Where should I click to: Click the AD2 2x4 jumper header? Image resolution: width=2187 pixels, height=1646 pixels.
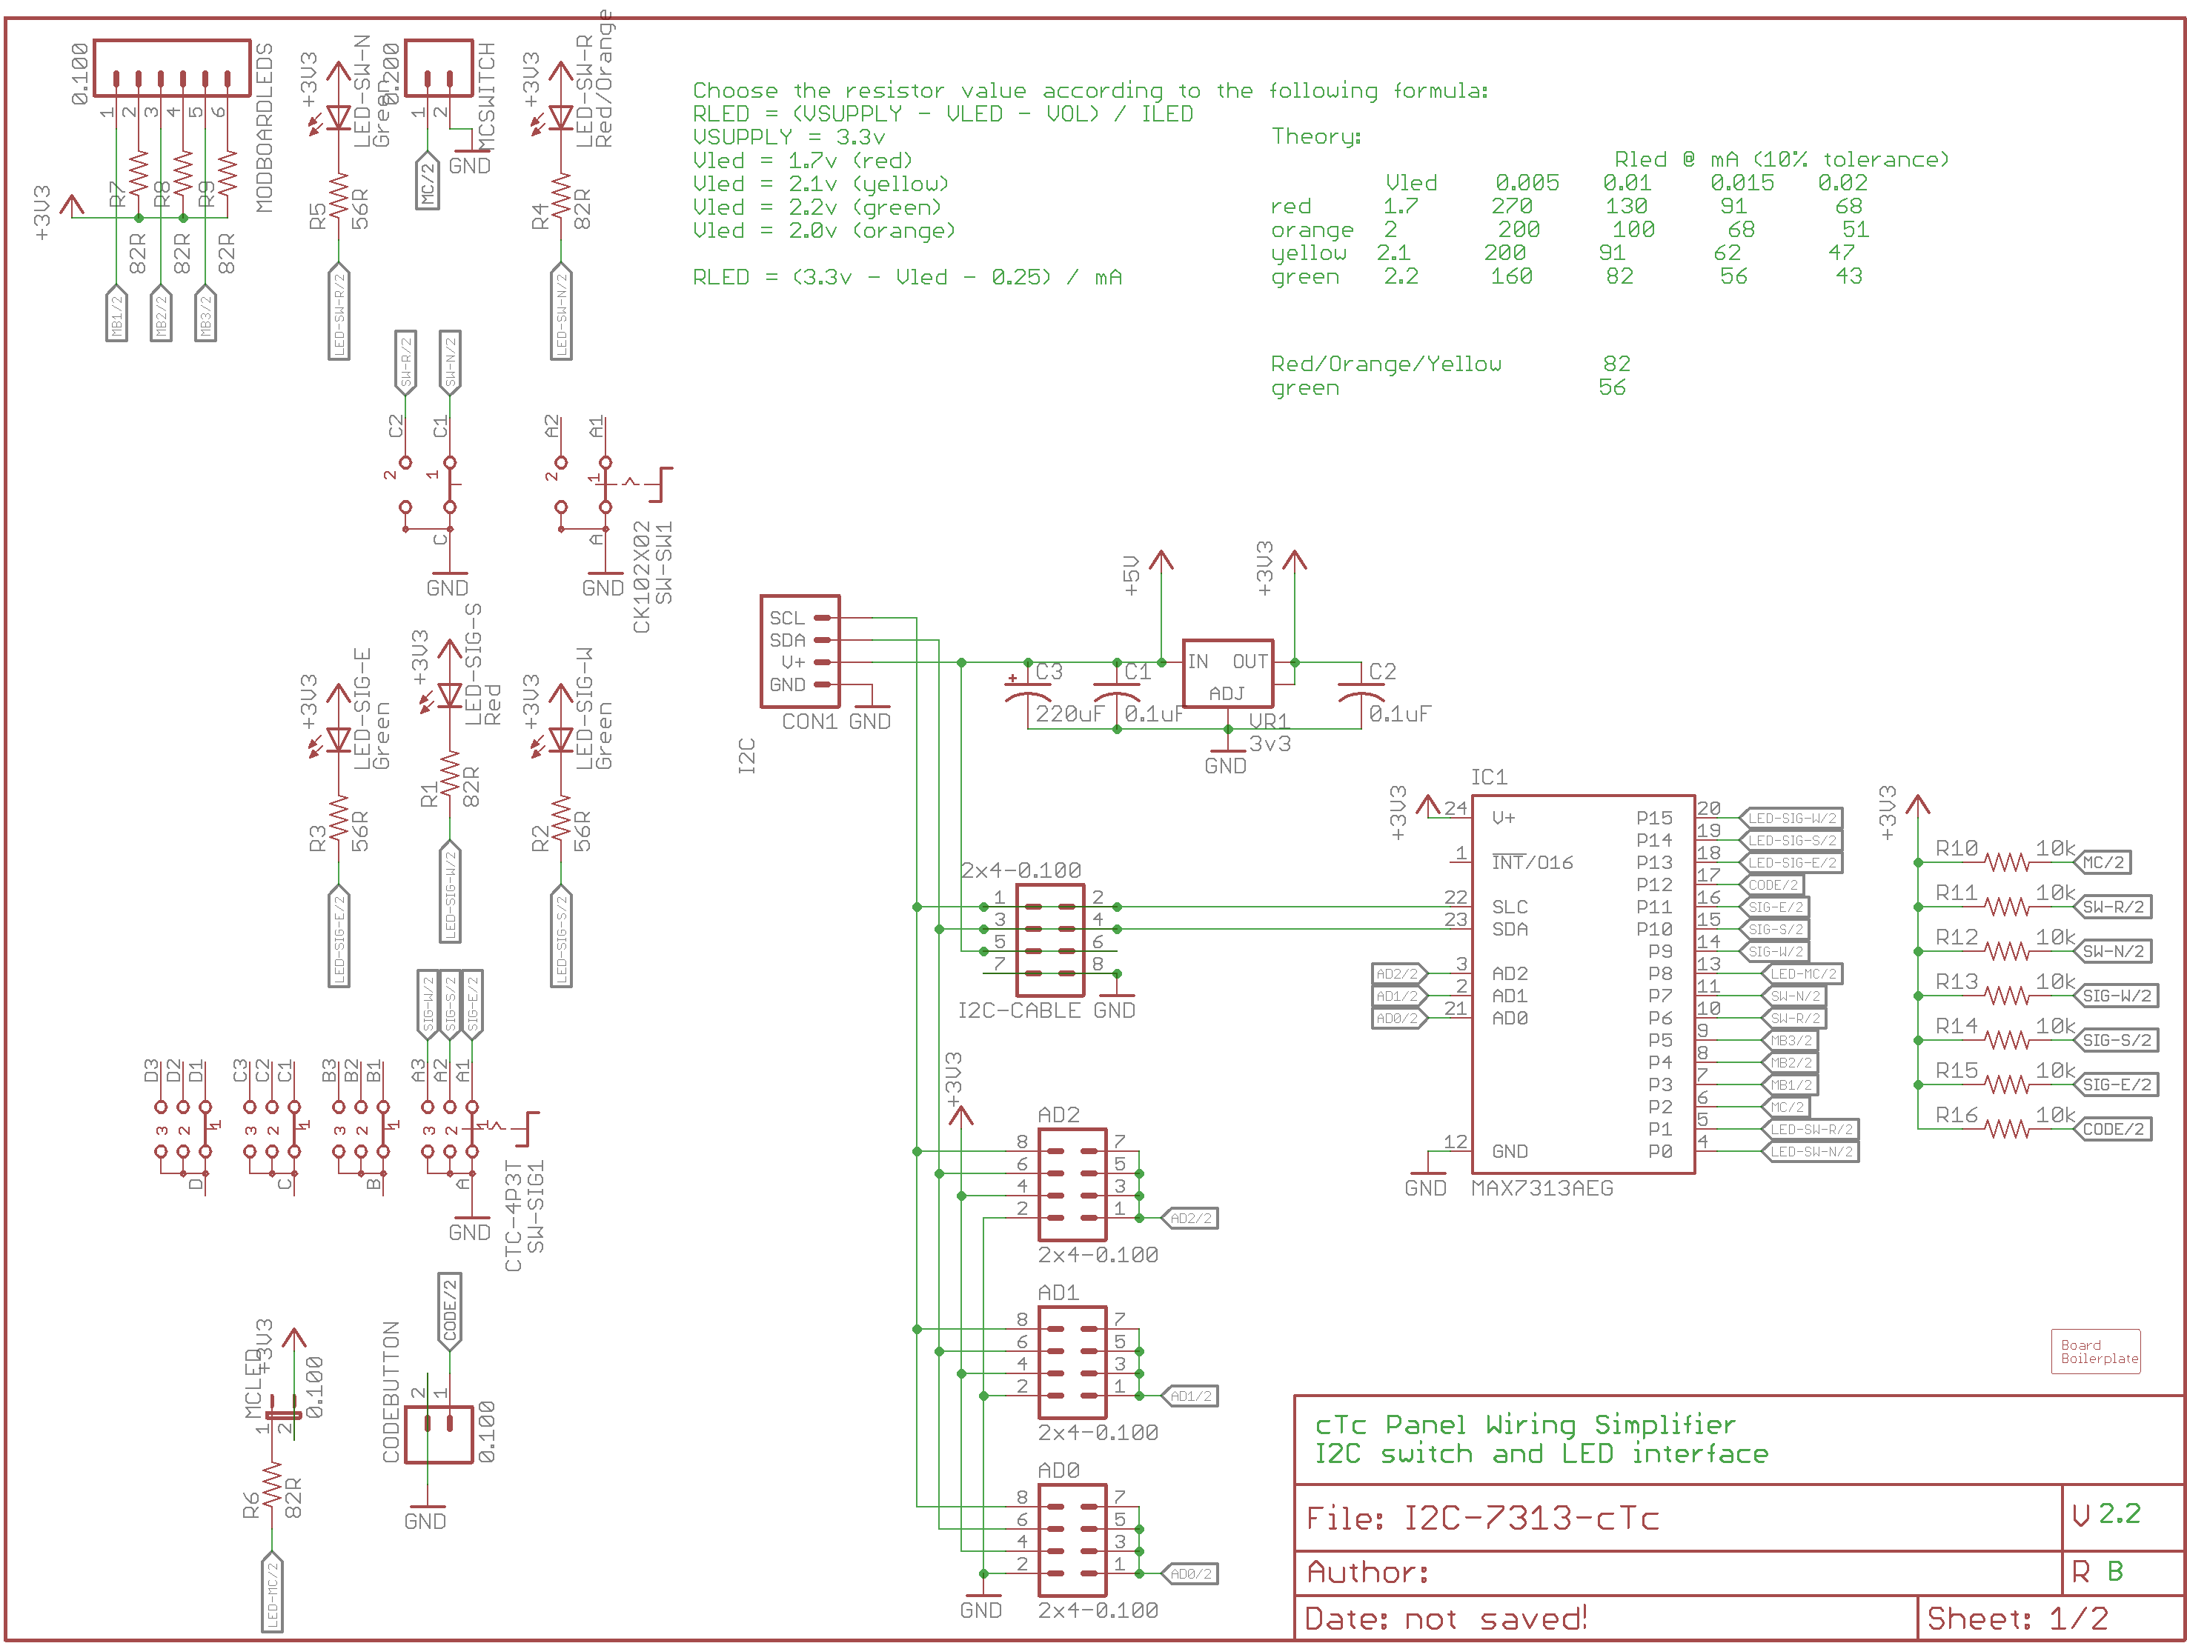(1072, 1184)
